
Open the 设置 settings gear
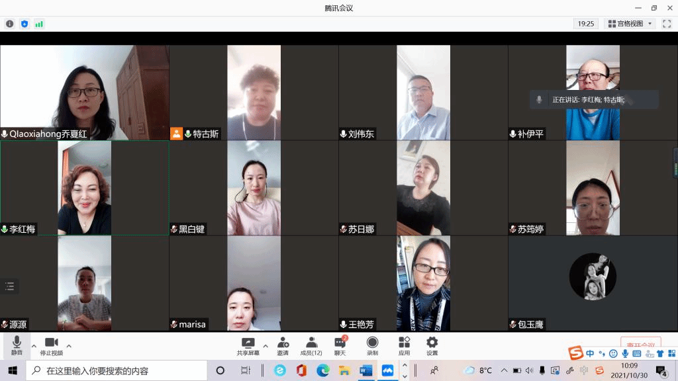(432, 345)
